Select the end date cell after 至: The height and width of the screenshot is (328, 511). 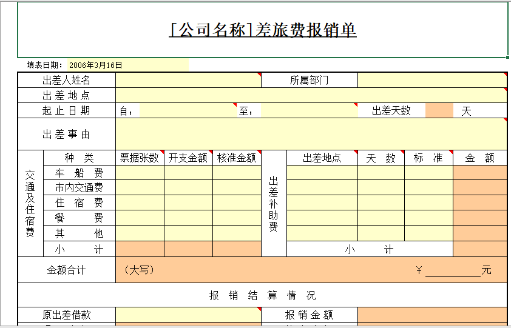pos(310,111)
